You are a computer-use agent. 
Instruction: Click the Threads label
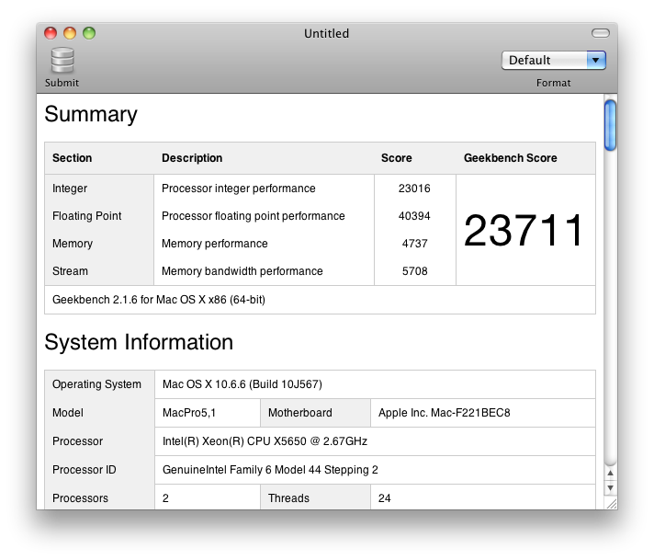tap(288, 498)
